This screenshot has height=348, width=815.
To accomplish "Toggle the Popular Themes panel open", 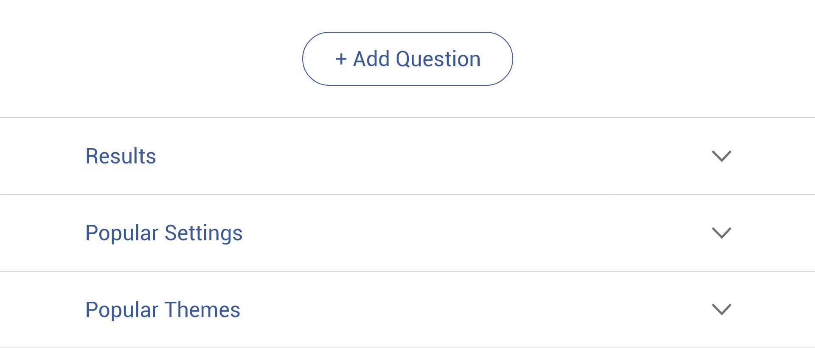I will coord(721,309).
